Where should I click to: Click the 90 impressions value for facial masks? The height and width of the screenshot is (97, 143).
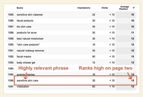94,57
